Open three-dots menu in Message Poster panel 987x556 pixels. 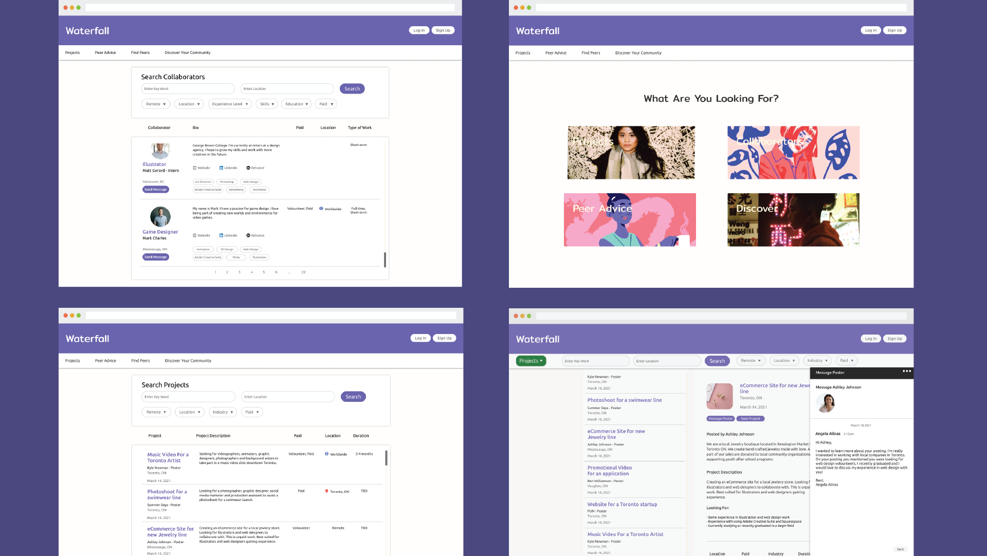[x=907, y=371]
